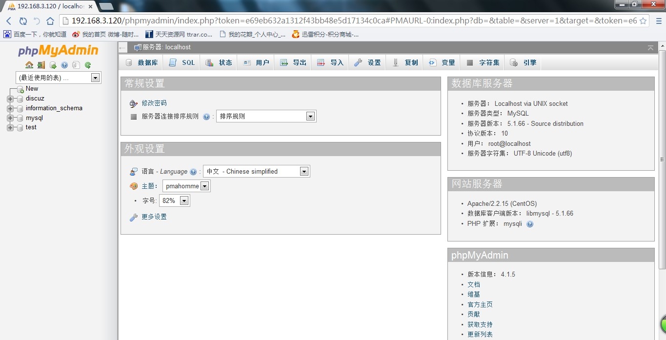
Task: Switch to the 导入 tab
Action: pos(330,62)
